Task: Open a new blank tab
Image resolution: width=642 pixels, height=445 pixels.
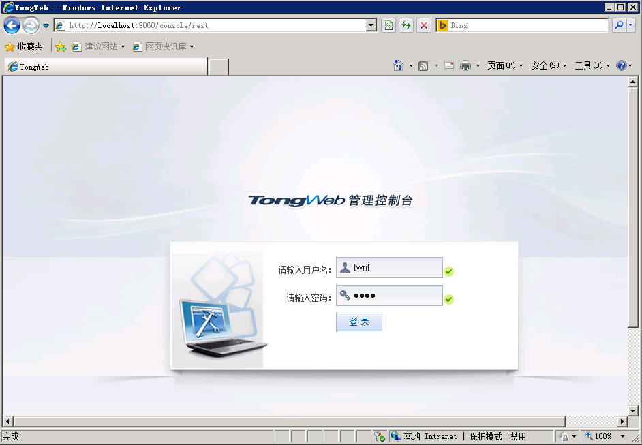Action: tap(219, 67)
